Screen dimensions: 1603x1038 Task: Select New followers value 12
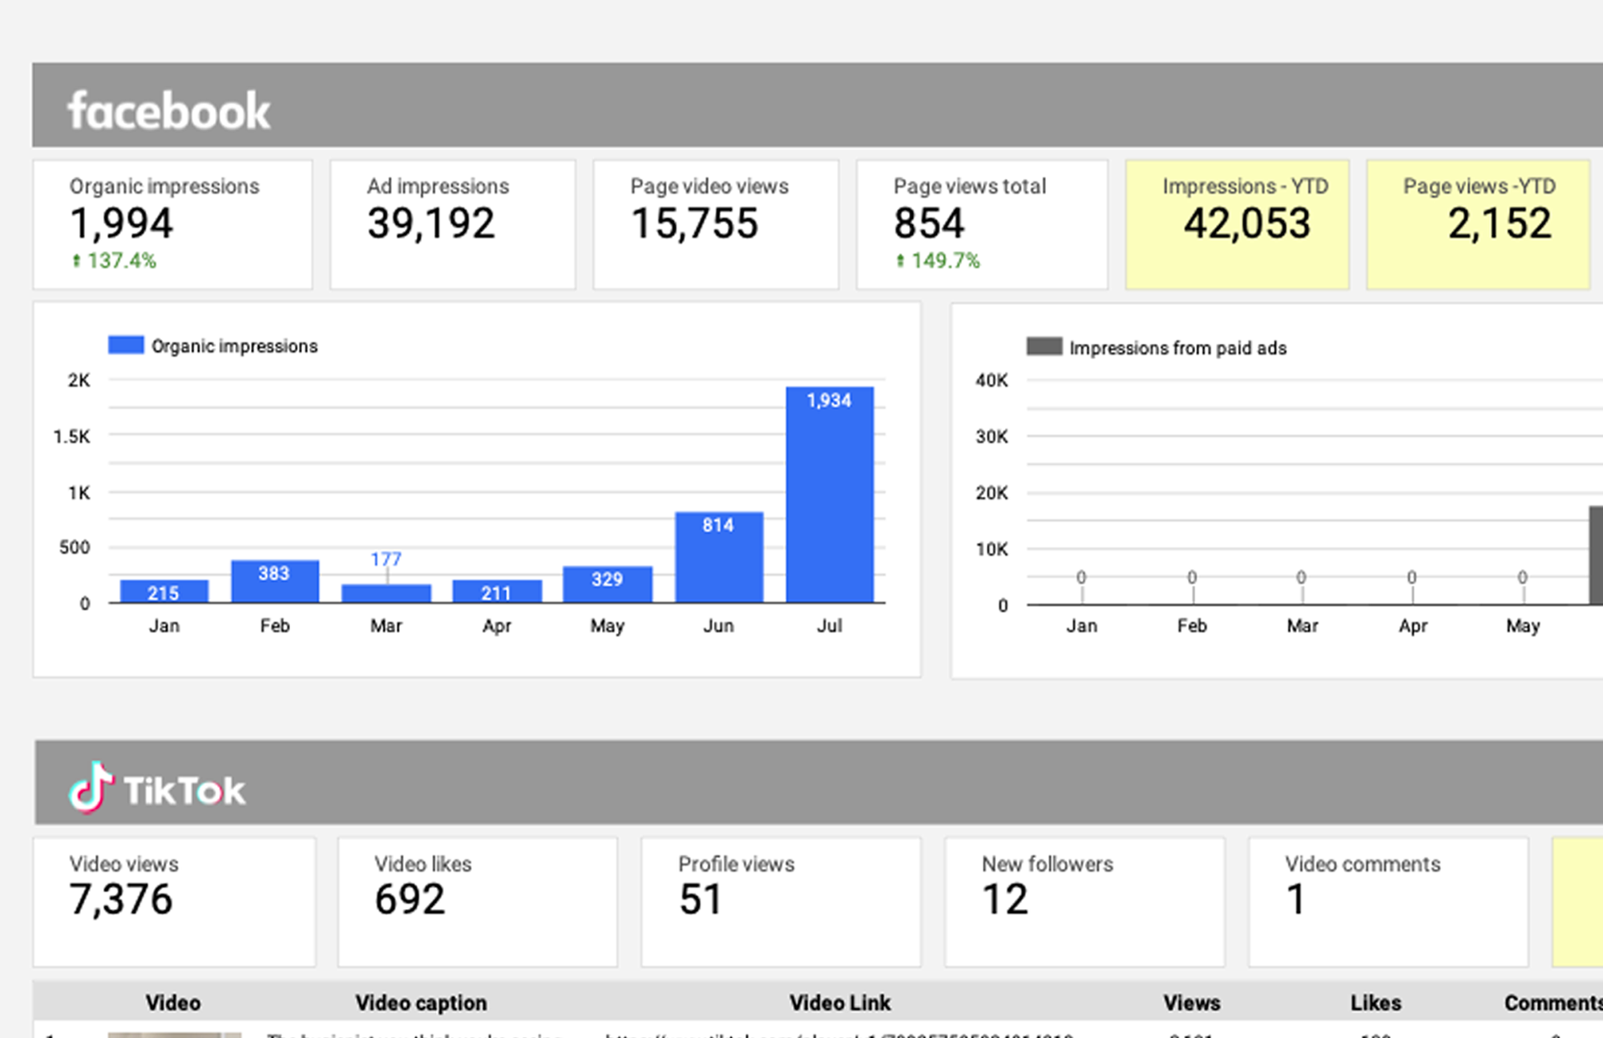click(x=1005, y=899)
